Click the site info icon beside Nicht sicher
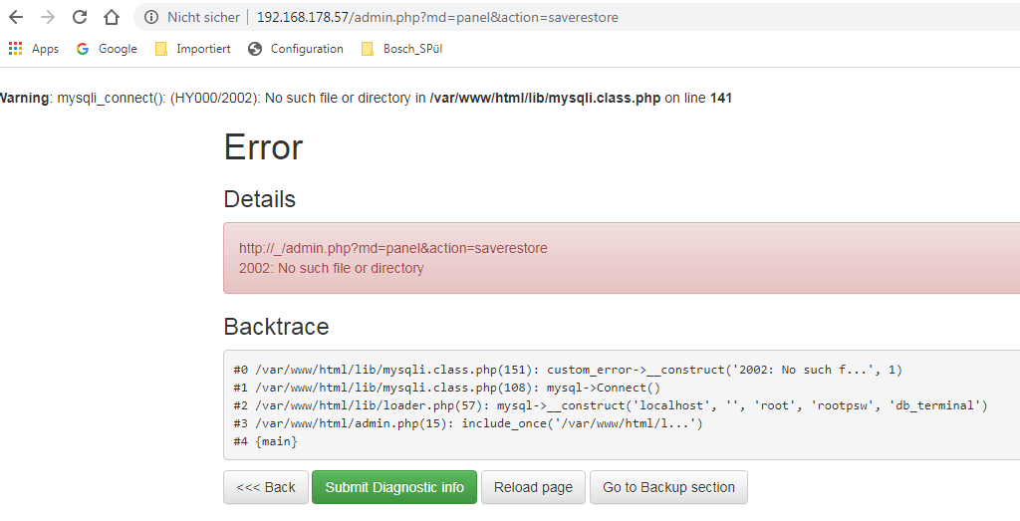Image resolution: width=1020 pixels, height=521 pixels. (x=151, y=17)
